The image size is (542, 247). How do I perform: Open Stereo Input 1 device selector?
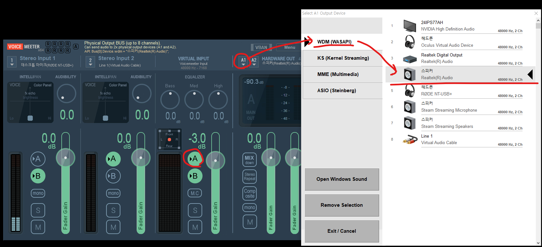click(12, 62)
